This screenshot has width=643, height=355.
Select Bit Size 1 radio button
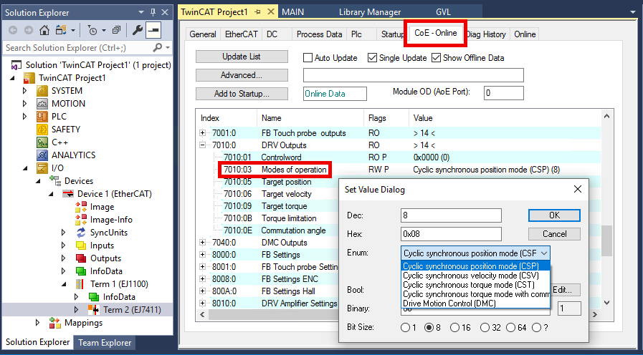coord(405,328)
